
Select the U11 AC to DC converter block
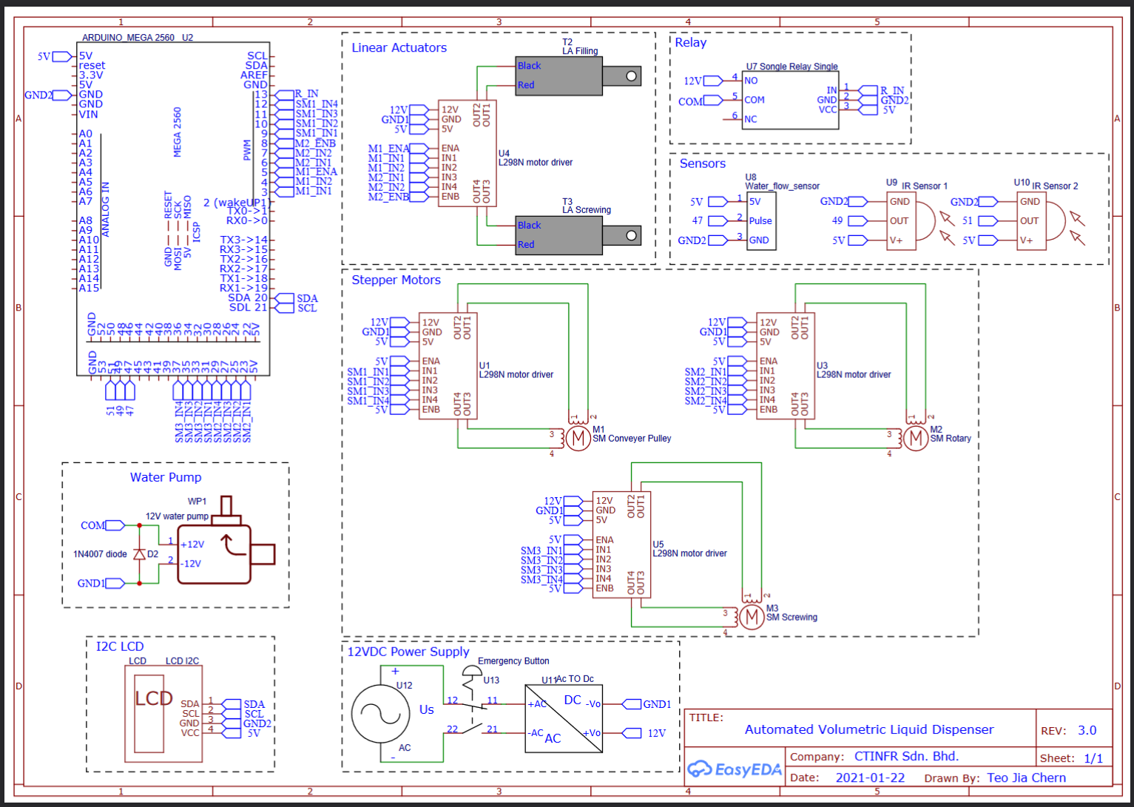(564, 718)
